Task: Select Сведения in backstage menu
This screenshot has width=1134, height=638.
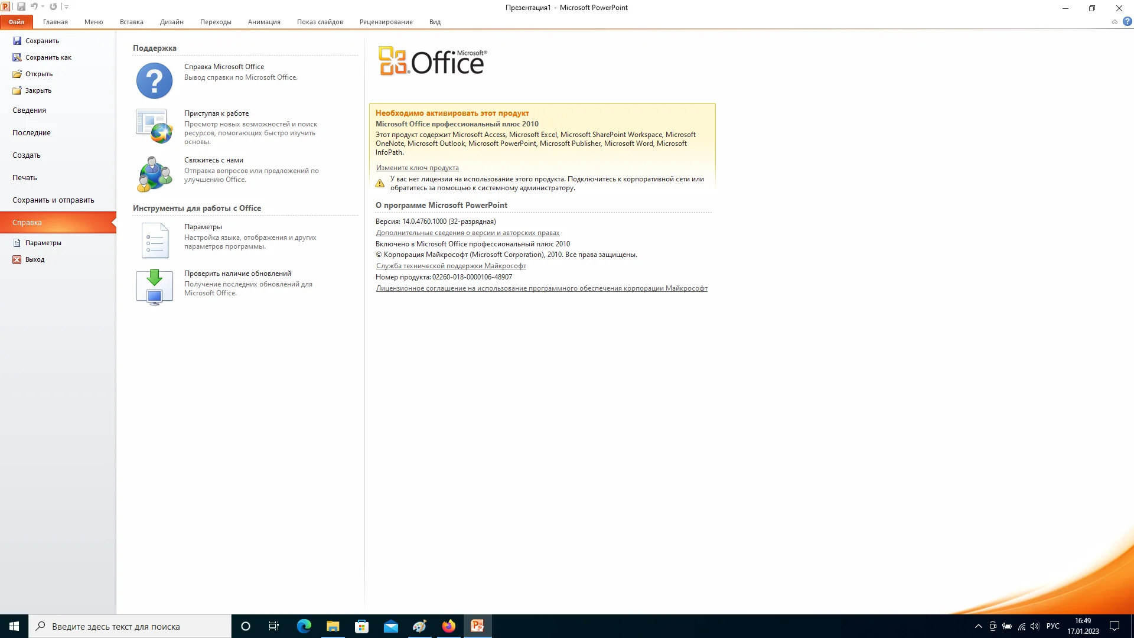Action: pyautogui.click(x=58, y=110)
